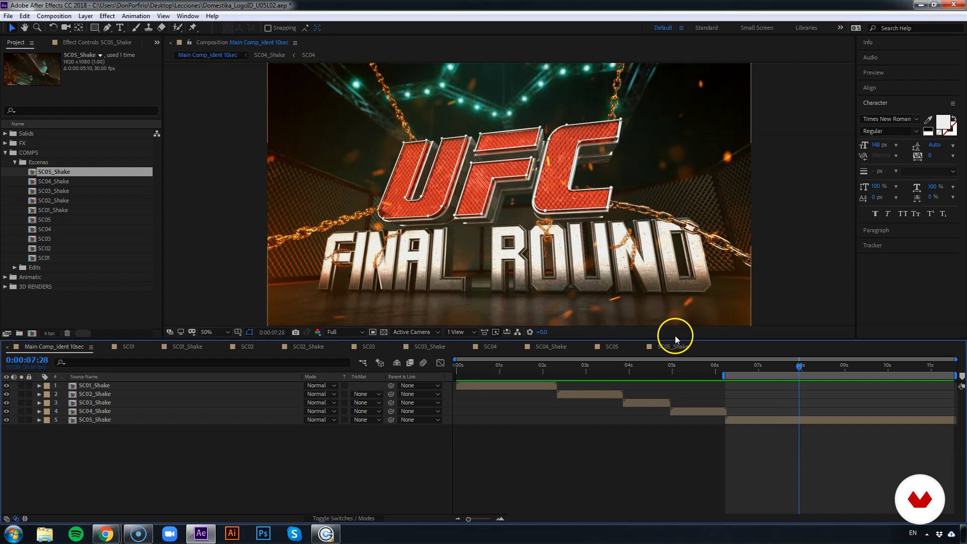The width and height of the screenshot is (967, 544).
Task: Open Effect Controls SC05_Shake tab
Action: pos(97,43)
